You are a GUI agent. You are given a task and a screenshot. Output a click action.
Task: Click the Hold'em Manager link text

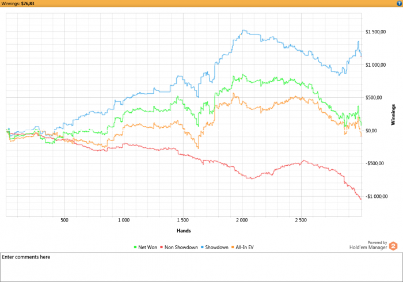click(x=368, y=247)
